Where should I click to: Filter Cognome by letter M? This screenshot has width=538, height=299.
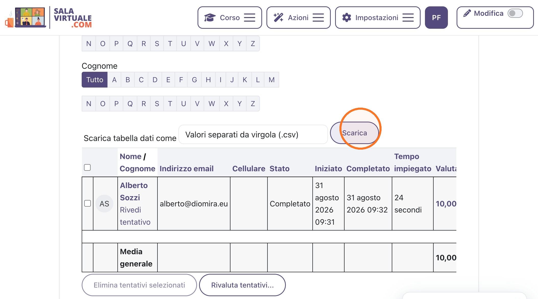[x=272, y=80]
